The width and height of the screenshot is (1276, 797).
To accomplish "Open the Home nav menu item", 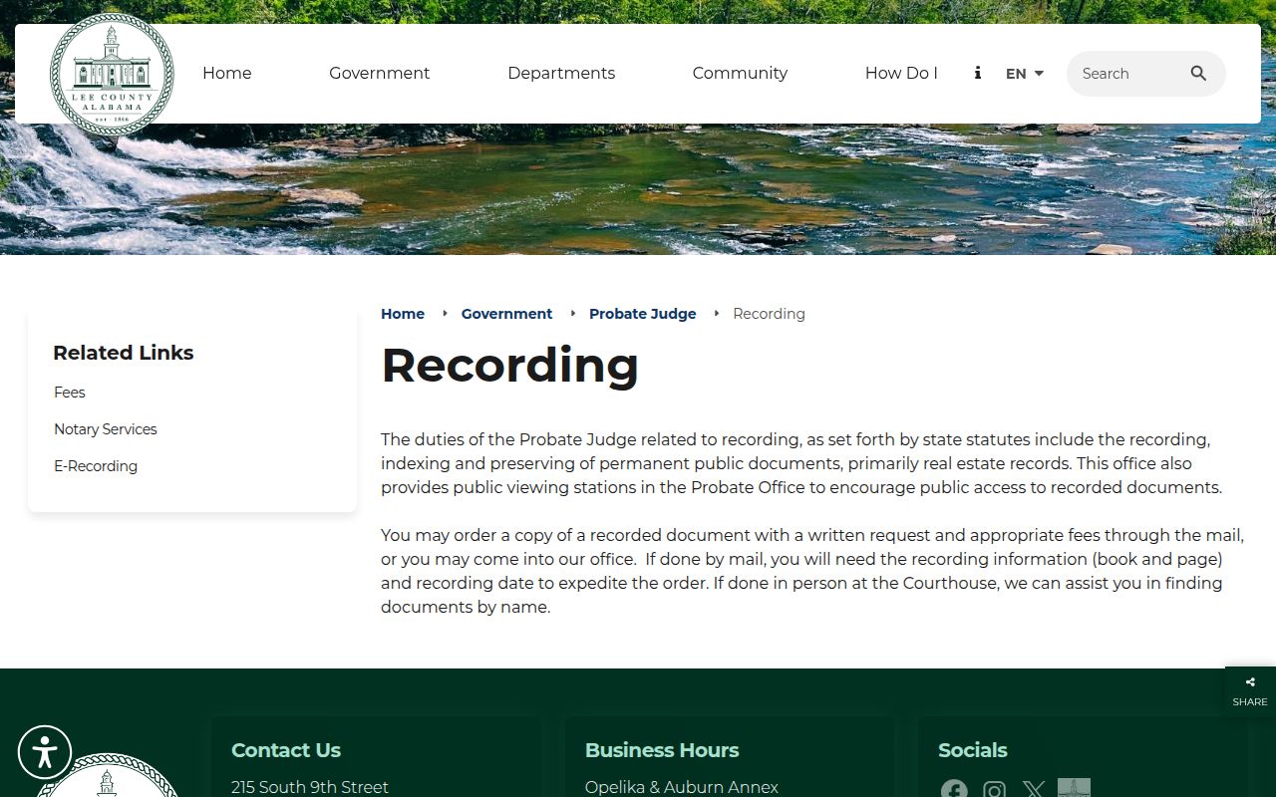I will click(227, 73).
